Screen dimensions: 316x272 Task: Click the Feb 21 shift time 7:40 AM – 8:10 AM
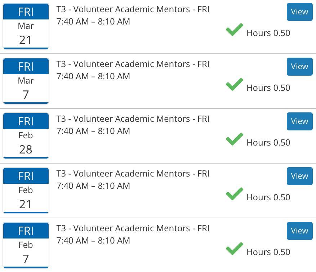tap(93, 186)
